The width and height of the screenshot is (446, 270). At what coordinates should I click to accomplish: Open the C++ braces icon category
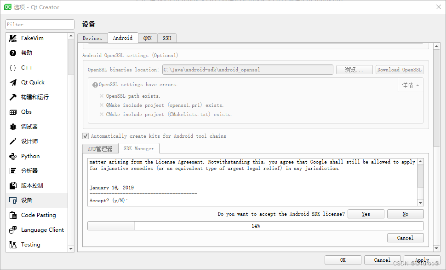(x=13, y=68)
